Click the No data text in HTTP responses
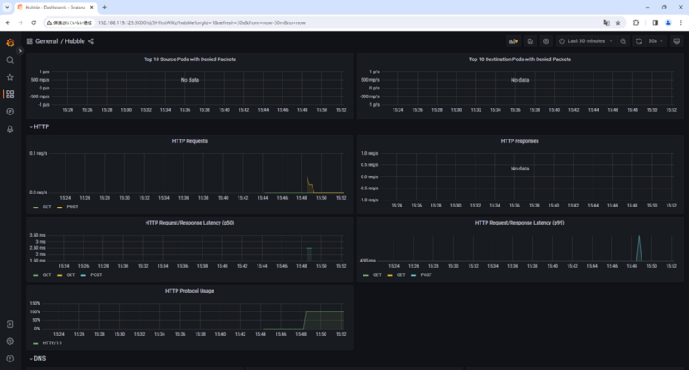689x370 pixels. point(519,169)
